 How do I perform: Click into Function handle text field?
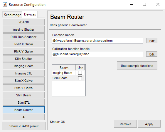[x=97, y=41]
